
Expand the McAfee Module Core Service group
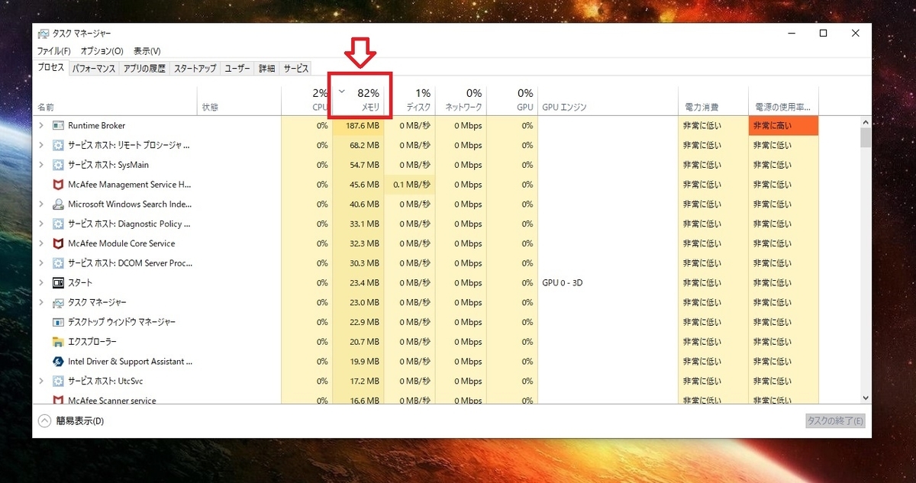(41, 243)
